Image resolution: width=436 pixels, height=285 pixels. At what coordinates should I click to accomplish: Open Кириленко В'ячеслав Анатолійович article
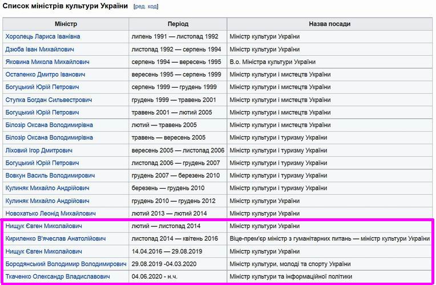pos(55,239)
